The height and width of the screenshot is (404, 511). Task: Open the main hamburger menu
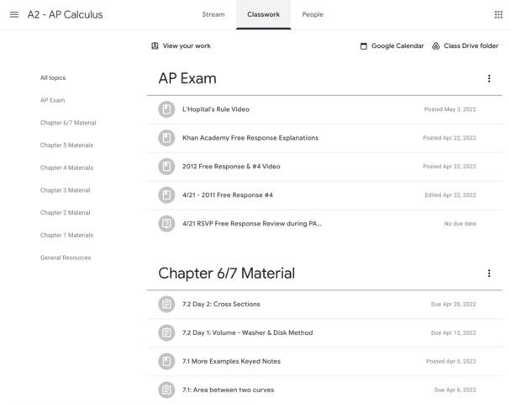pyautogui.click(x=14, y=14)
